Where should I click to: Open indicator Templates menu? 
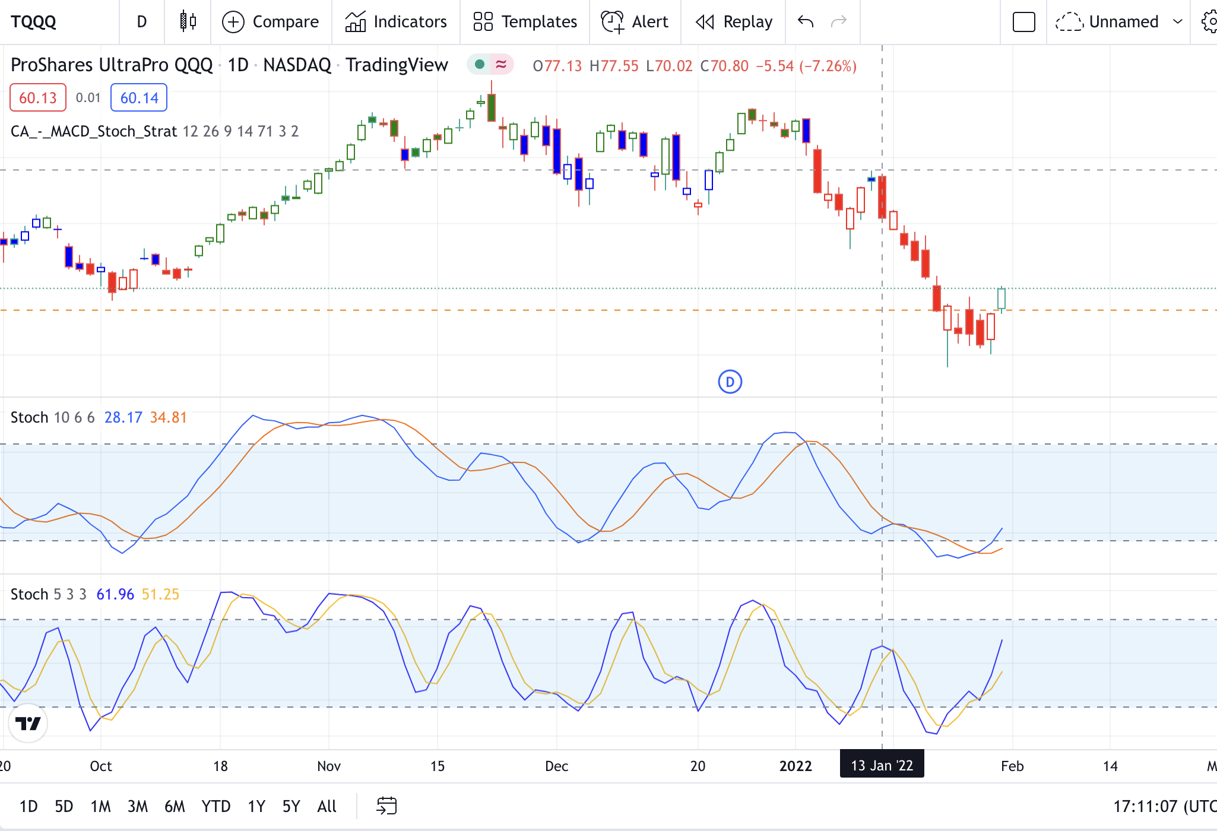525,22
